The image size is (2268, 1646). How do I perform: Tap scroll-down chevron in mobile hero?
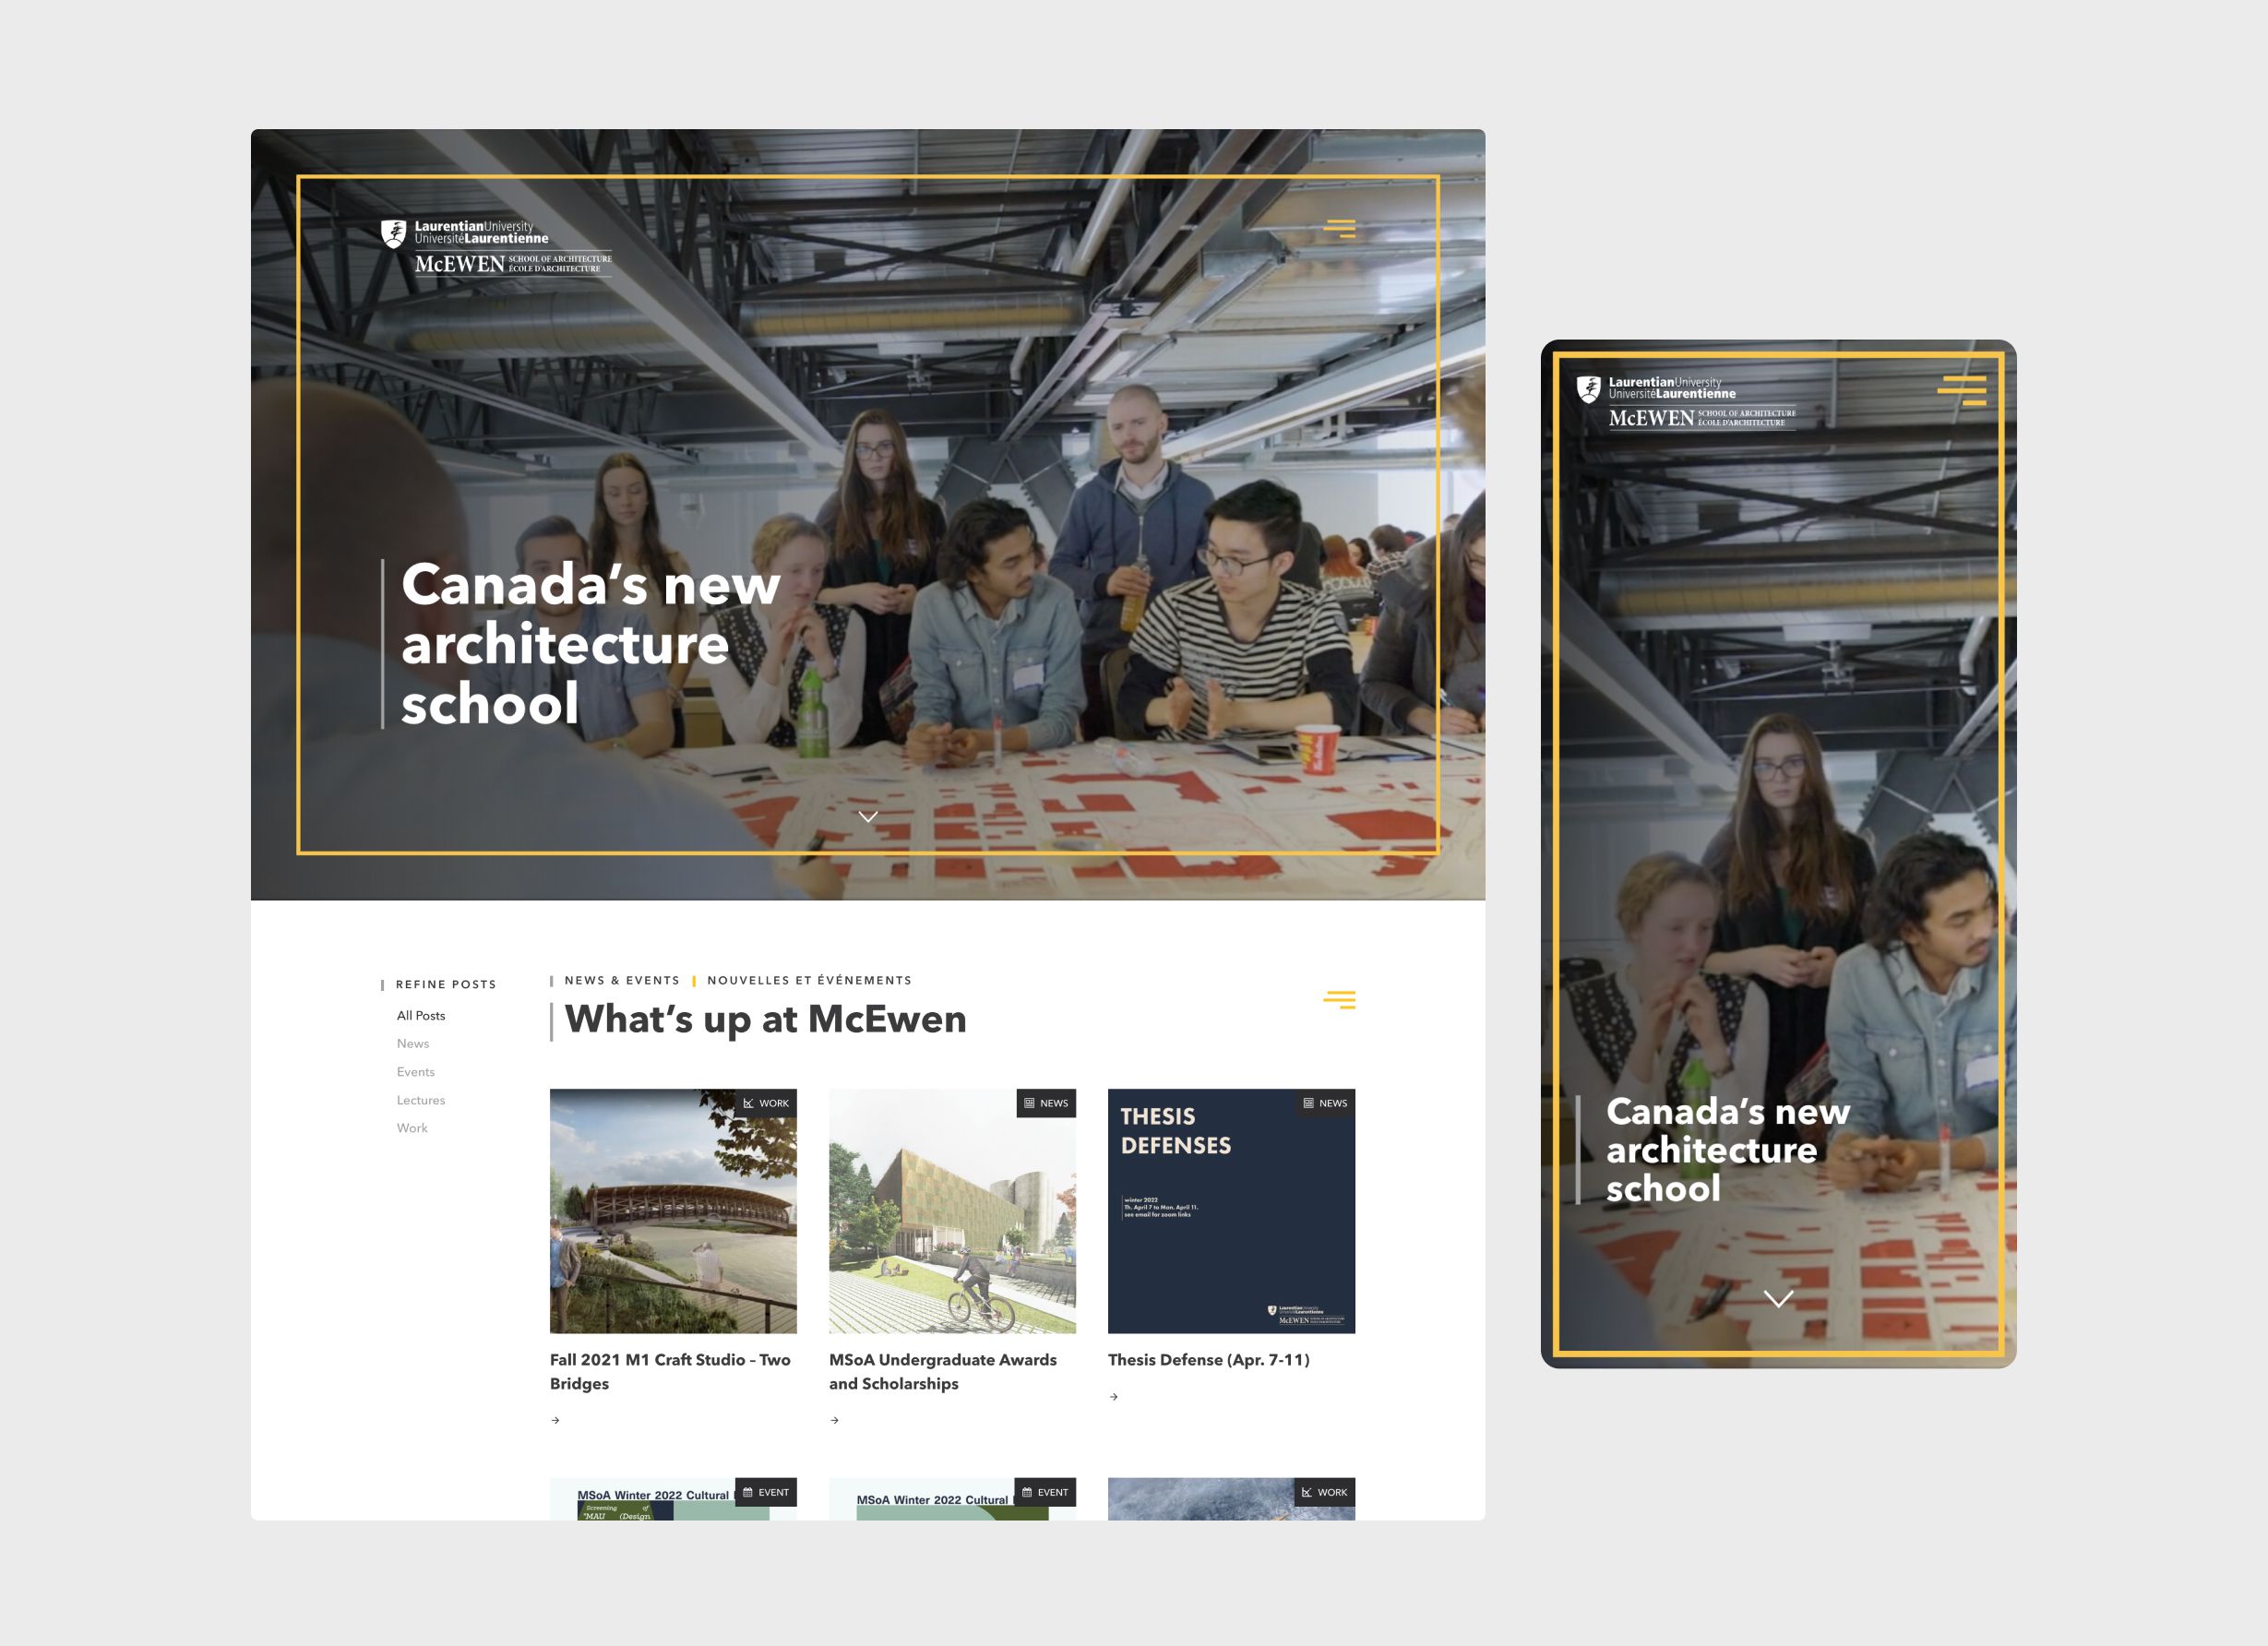click(x=1778, y=1298)
